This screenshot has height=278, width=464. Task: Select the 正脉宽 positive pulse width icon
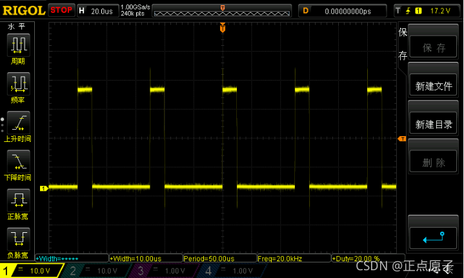pyautogui.click(x=18, y=200)
